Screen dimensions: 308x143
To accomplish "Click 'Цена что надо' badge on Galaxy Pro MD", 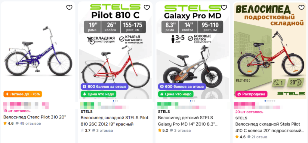I will [176, 94].
